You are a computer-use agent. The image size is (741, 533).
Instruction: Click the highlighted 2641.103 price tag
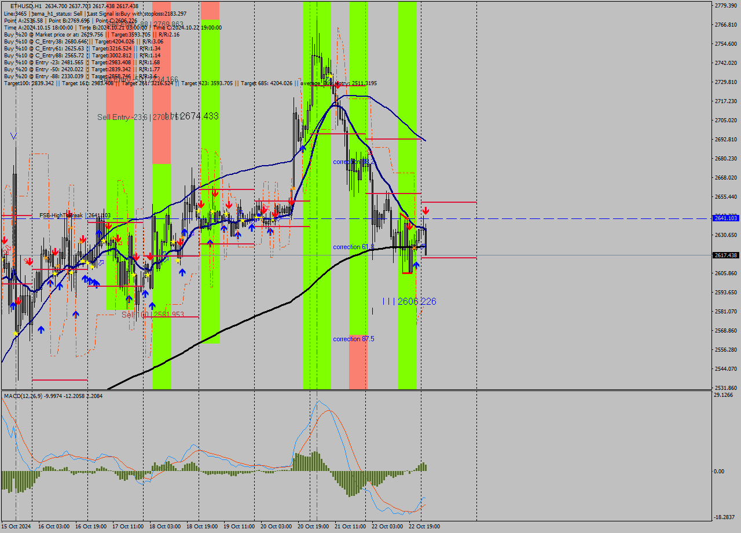[x=726, y=218]
